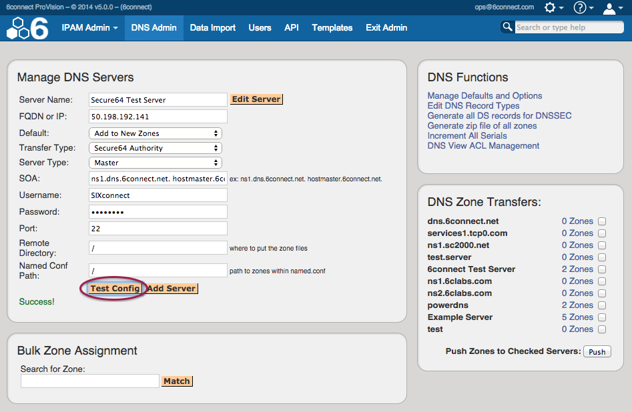Open 5 Zones link for Example Server

(577, 317)
